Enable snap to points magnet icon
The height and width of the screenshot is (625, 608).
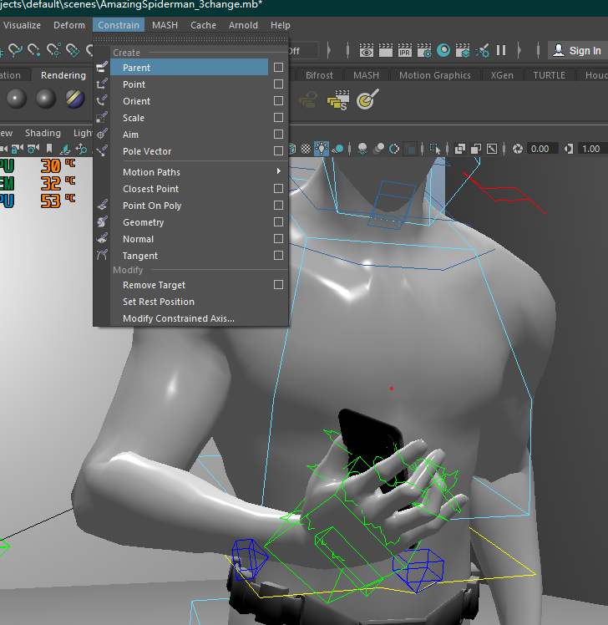34,50
